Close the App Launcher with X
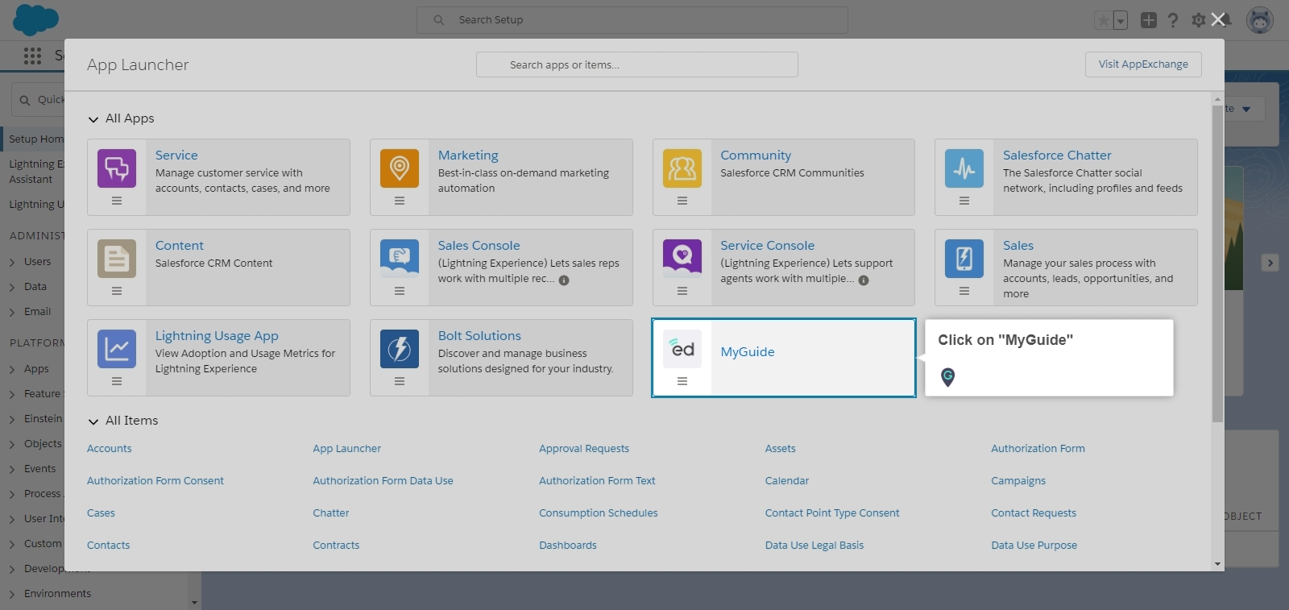This screenshot has height=610, width=1289. coord(1218,19)
